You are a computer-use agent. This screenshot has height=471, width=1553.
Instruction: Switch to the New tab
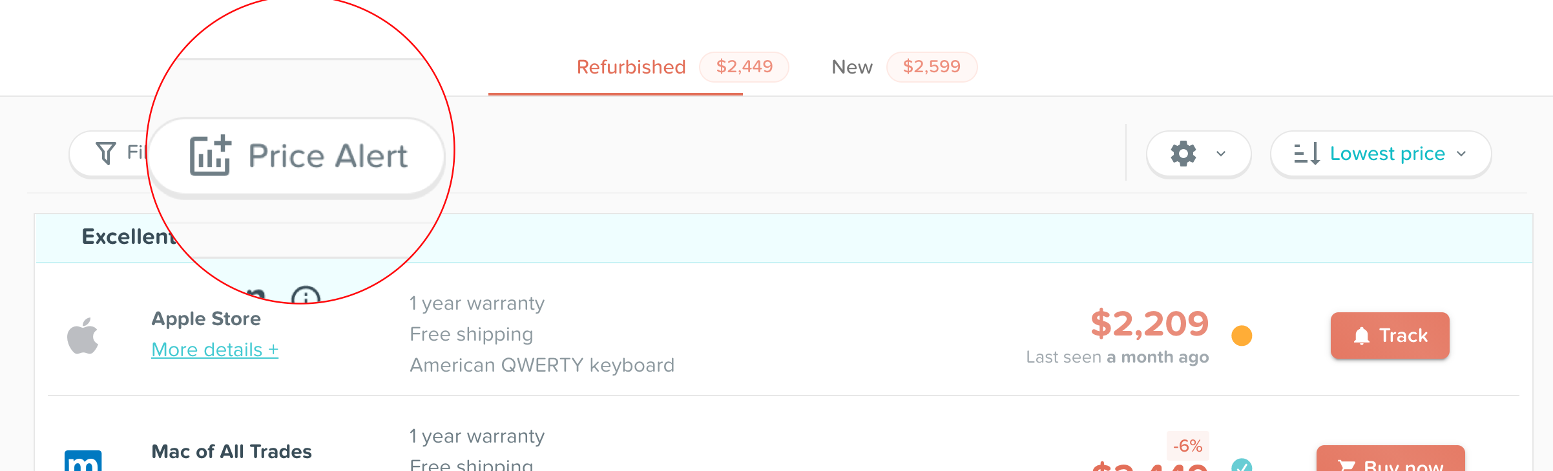pos(851,67)
